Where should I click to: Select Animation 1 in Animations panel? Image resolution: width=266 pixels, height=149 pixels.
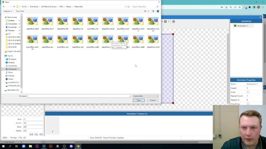coord(243,26)
